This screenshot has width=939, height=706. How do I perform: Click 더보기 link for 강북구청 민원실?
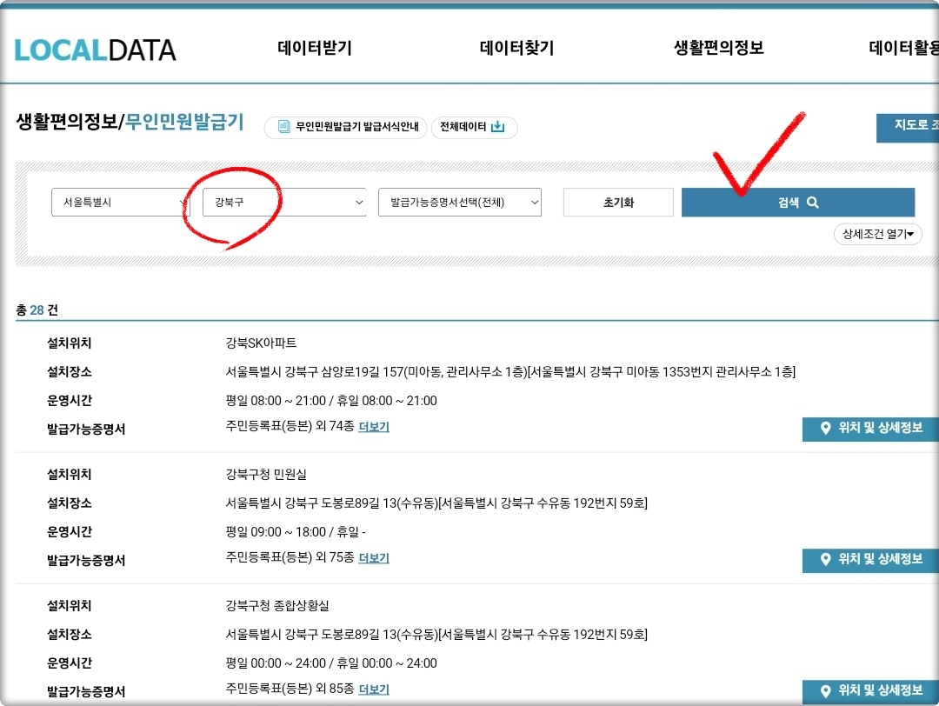374,558
